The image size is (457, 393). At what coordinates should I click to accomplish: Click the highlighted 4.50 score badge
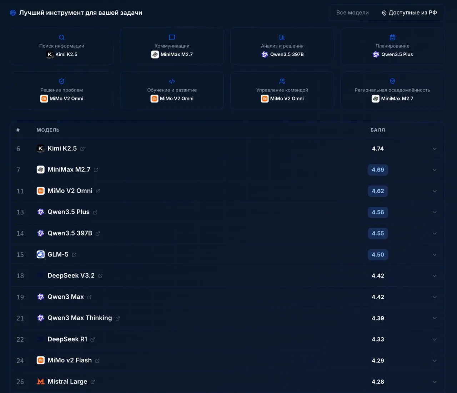[x=378, y=255]
